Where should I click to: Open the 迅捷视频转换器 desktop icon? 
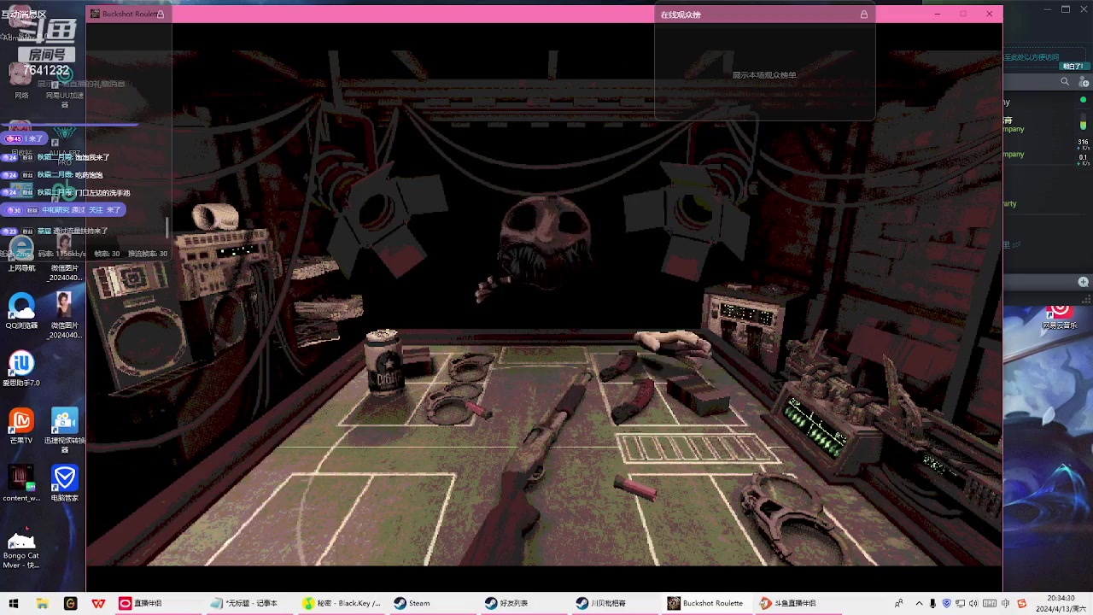[x=65, y=430]
